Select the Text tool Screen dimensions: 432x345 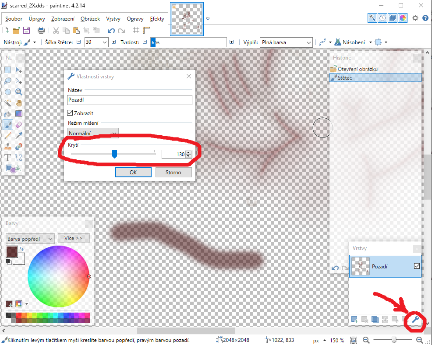coord(8,158)
